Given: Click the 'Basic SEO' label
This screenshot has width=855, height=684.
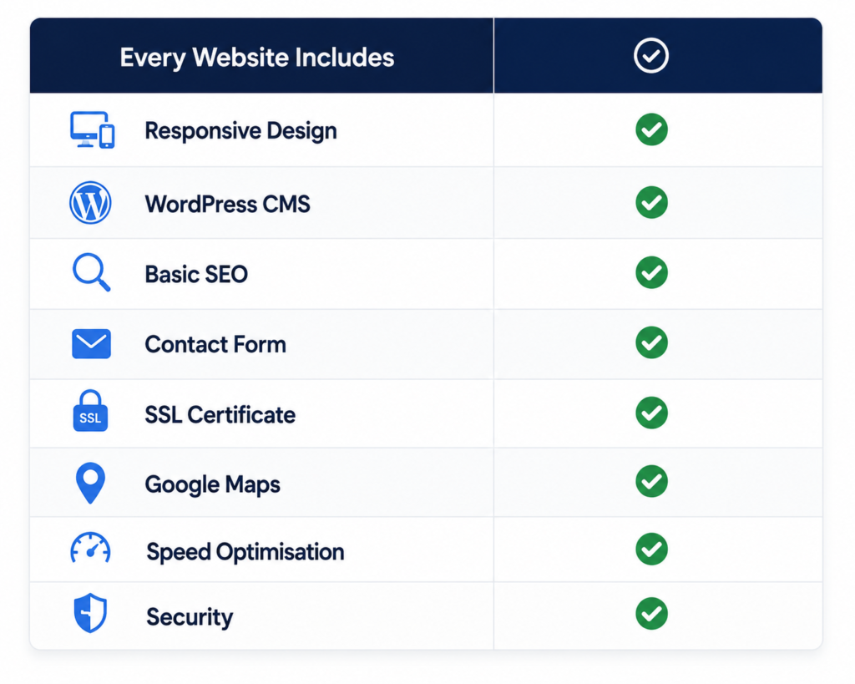Looking at the screenshot, I should 196,275.
